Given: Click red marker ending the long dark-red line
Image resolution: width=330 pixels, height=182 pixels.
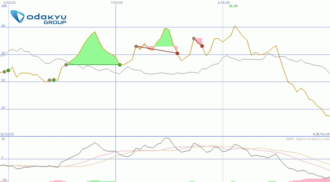Looking at the screenshot, I should point(177,53).
